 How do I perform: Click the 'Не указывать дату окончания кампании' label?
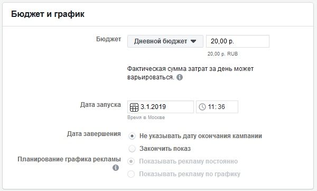coord(201,136)
